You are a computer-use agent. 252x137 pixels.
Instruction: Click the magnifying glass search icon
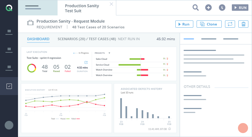pyautogui.click(x=195, y=8)
